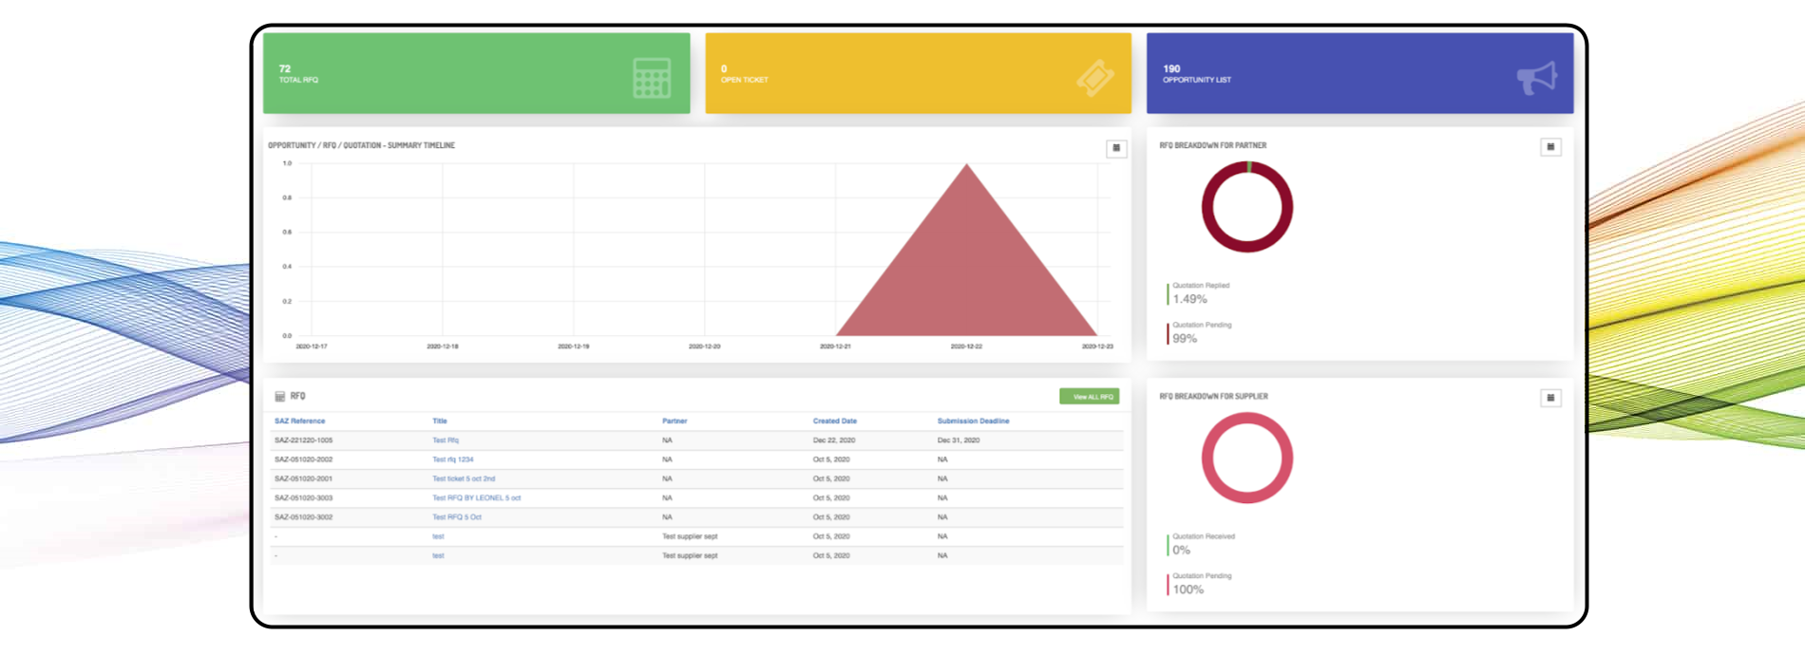Open the calendar filter for RFQ Breakdown for Partner
The width and height of the screenshot is (1805, 655).
point(1550,147)
